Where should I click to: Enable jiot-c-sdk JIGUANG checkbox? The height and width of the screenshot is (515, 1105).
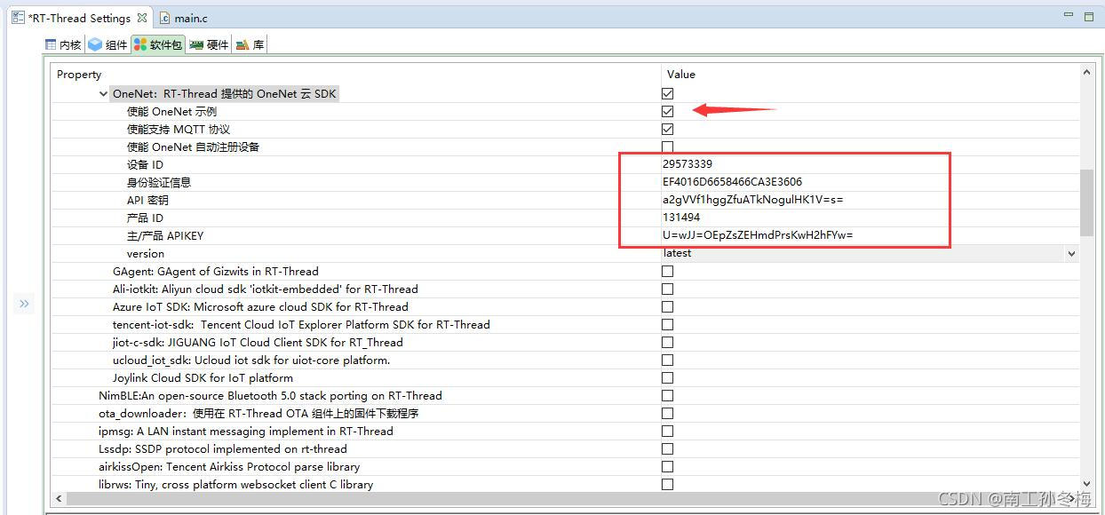tap(667, 342)
